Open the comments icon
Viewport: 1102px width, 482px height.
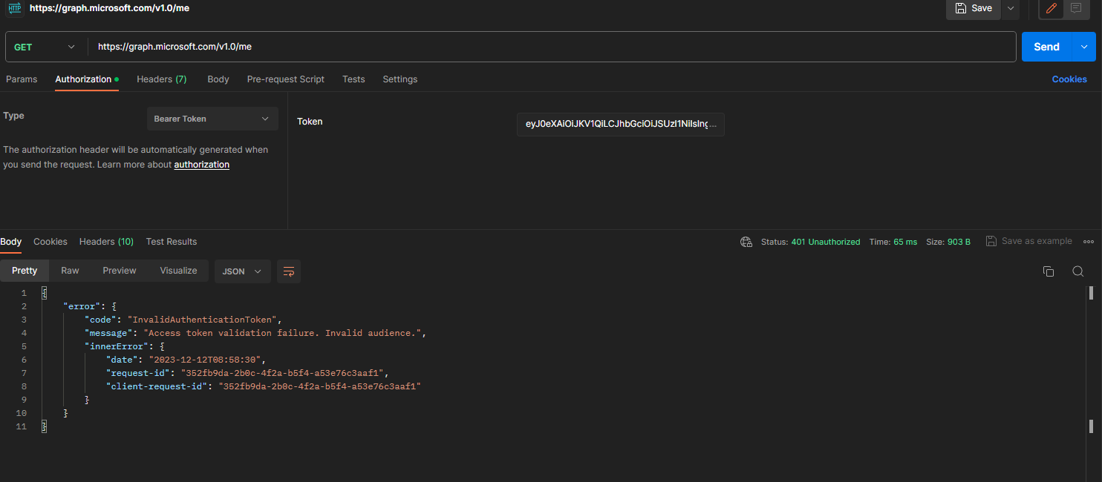1075,8
